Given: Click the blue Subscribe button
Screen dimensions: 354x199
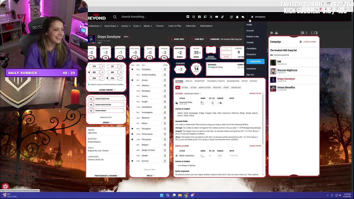Looking at the screenshot, I should click(255, 61).
